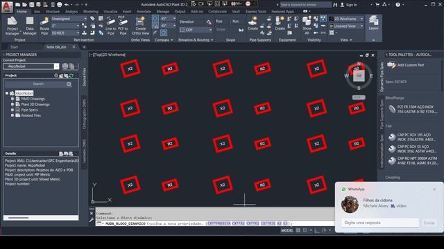The height and width of the screenshot is (249, 444).
Task: Click Create in Pipe Supports panel
Action: click(253, 23)
